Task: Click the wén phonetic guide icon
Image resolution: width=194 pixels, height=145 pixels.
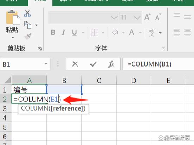Action: click(152, 32)
